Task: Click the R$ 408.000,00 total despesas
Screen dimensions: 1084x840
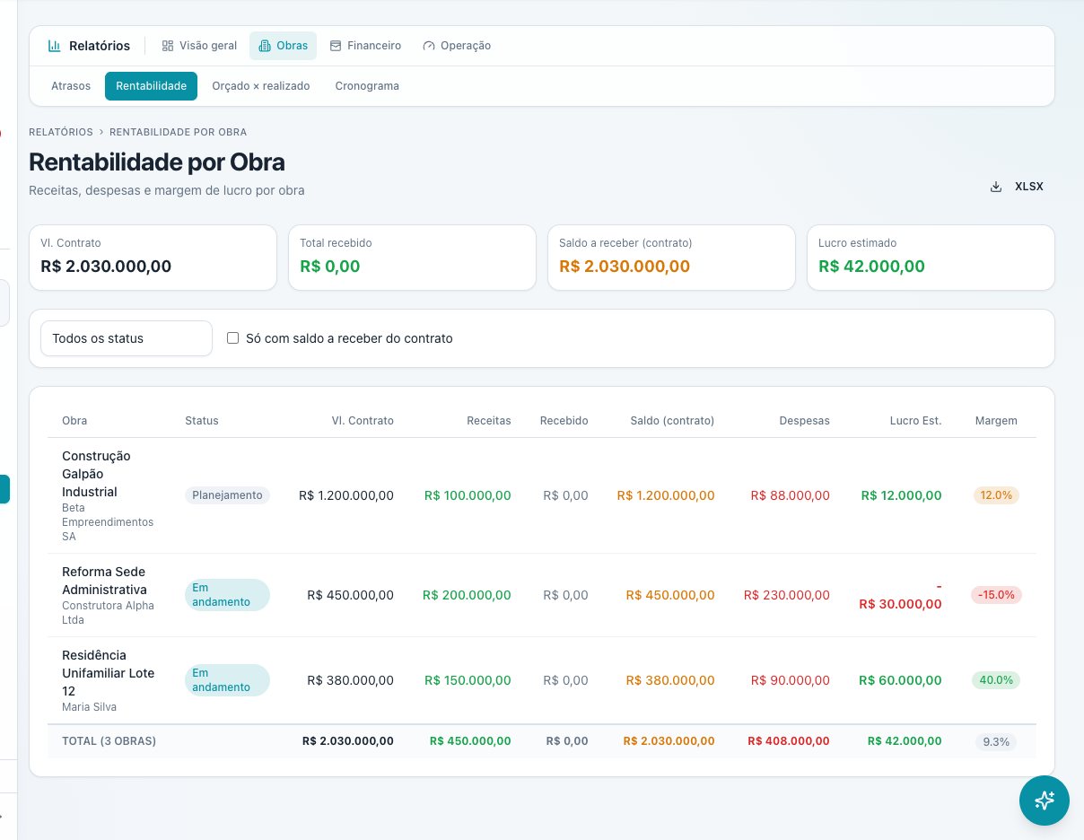Action: click(789, 741)
